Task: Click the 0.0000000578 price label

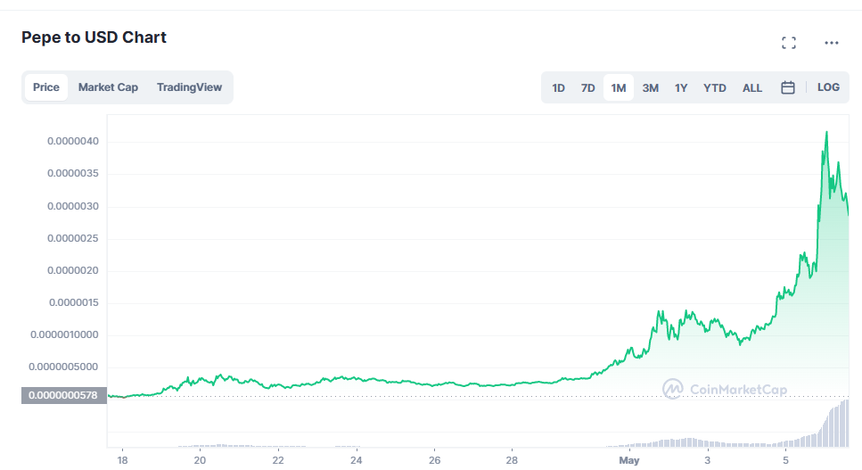Action: click(63, 394)
